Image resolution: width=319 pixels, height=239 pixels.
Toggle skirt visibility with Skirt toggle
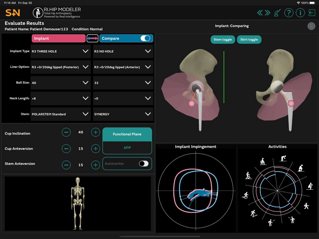[x=249, y=40]
